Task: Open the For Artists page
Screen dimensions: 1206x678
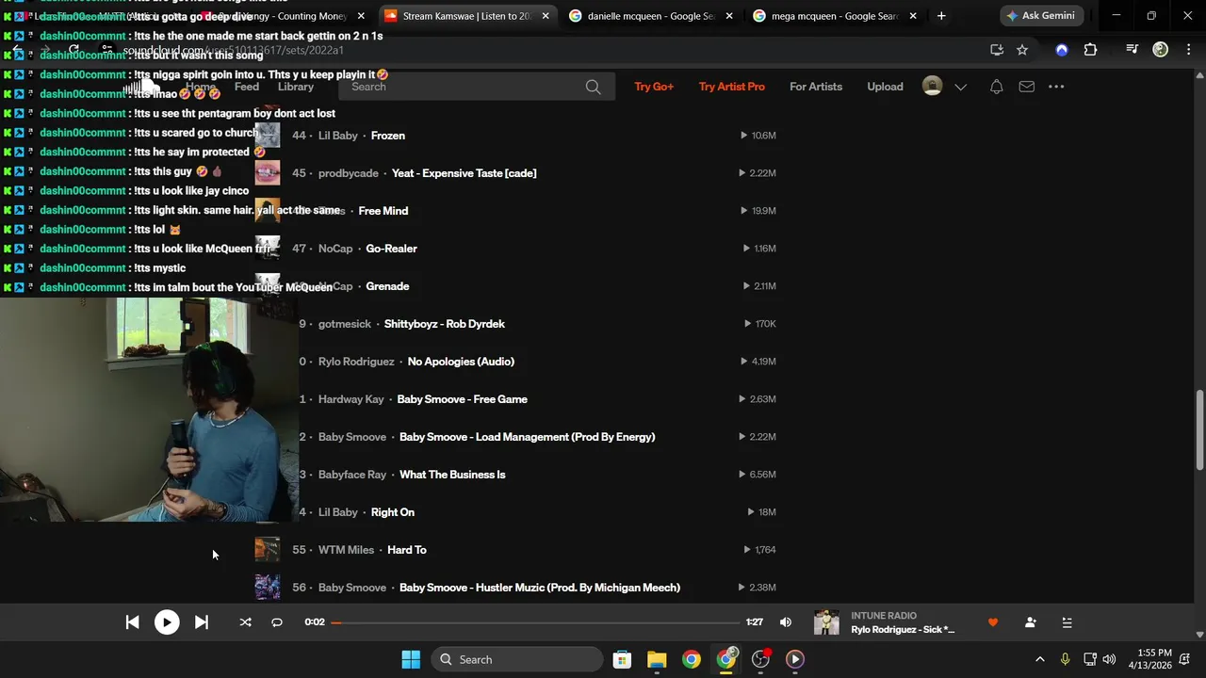Action: [816, 87]
